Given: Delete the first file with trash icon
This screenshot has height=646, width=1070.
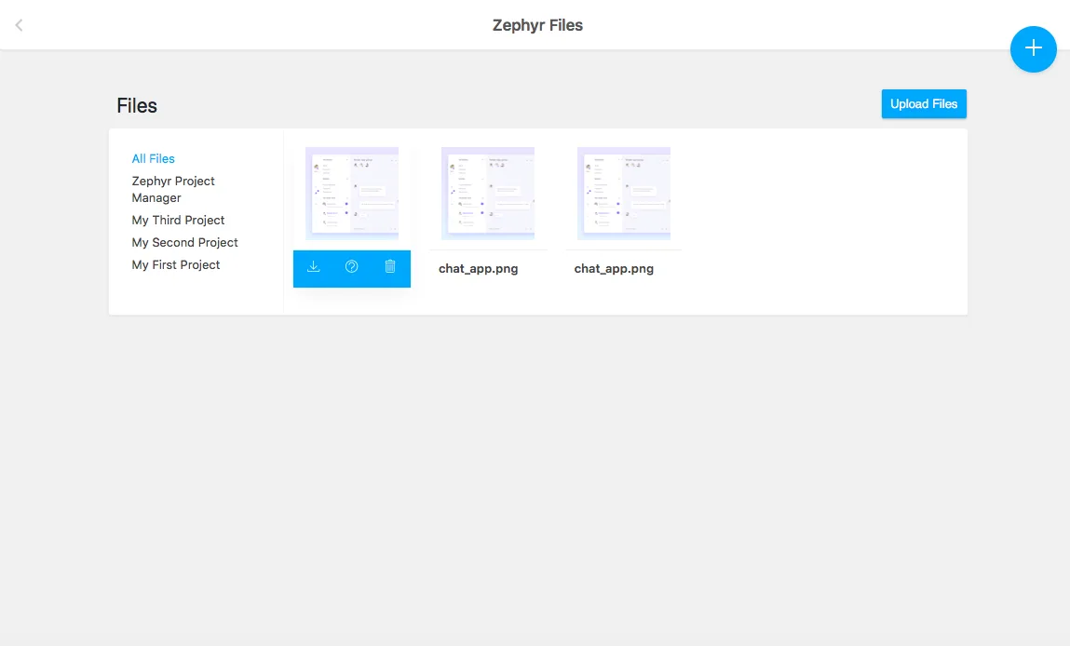Looking at the screenshot, I should [390, 267].
